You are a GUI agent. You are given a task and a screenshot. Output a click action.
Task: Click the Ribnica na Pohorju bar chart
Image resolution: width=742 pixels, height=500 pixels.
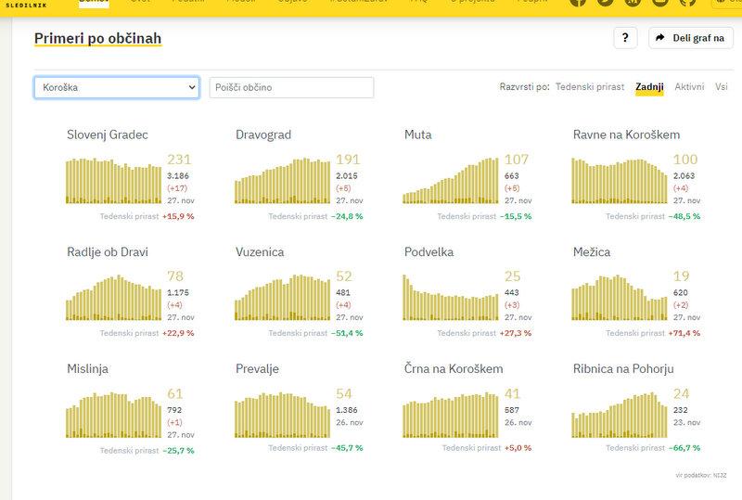(619, 414)
